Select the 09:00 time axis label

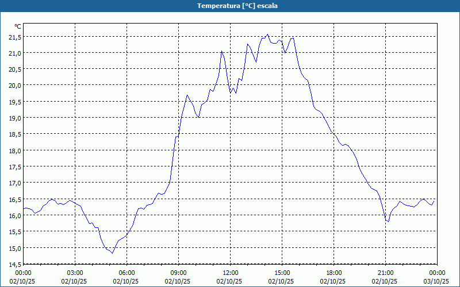point(179,273)
